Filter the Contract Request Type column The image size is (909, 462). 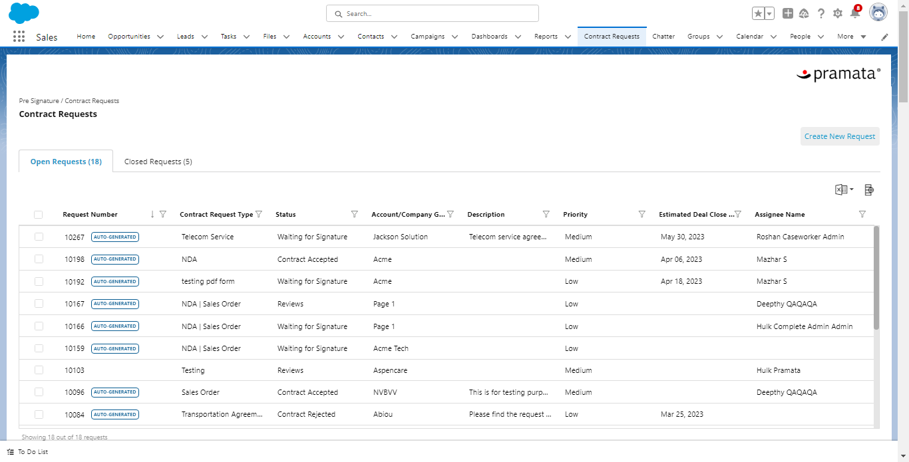259,214
